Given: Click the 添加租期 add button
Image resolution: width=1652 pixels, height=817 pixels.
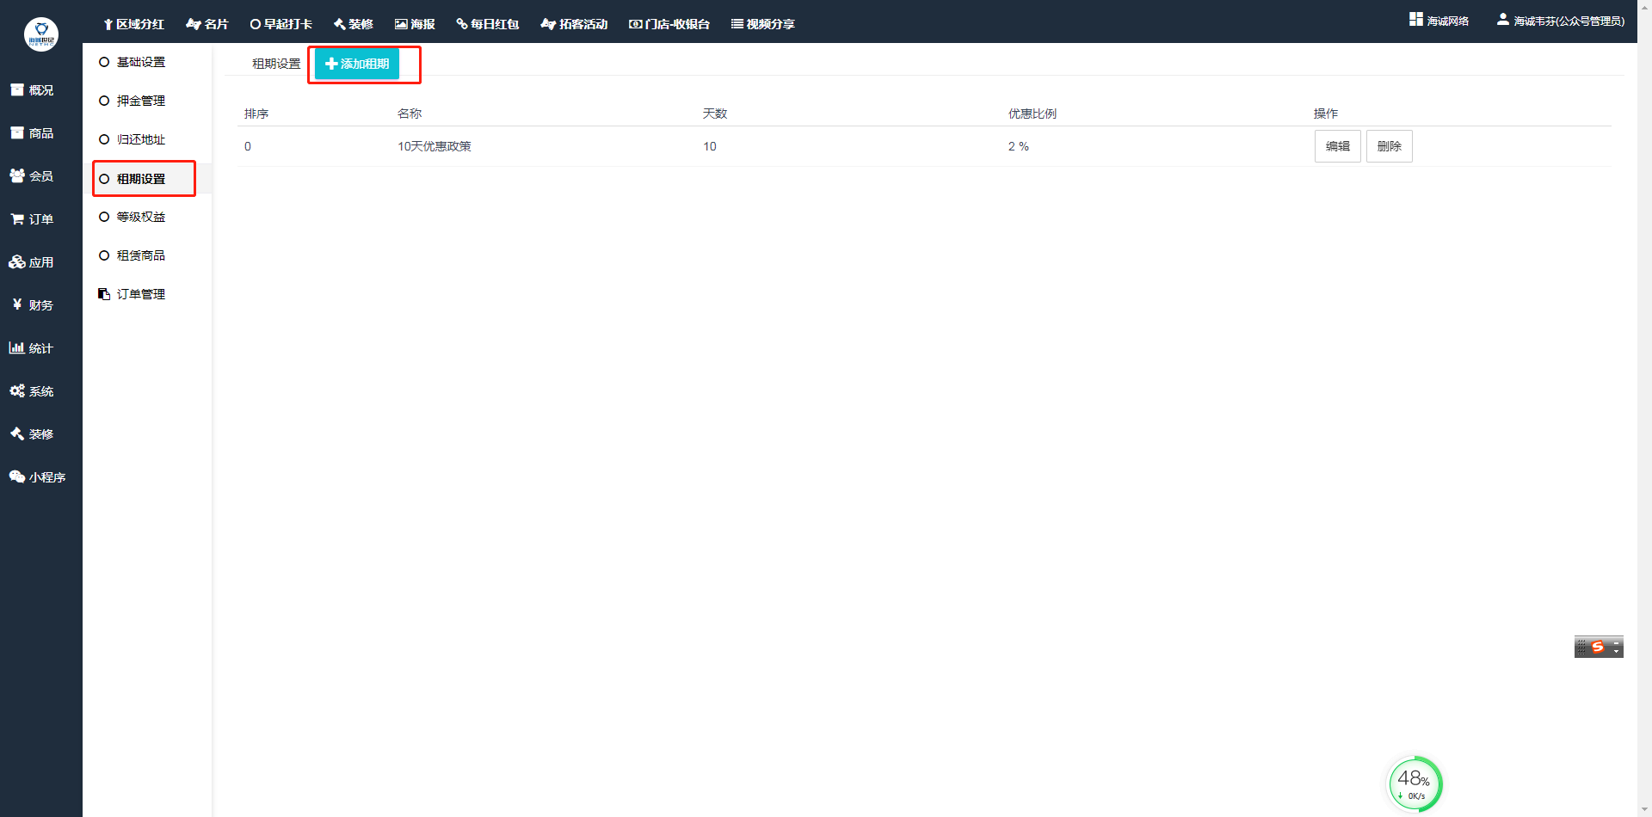Looking at the screenshot, I should tap(357, 64).
